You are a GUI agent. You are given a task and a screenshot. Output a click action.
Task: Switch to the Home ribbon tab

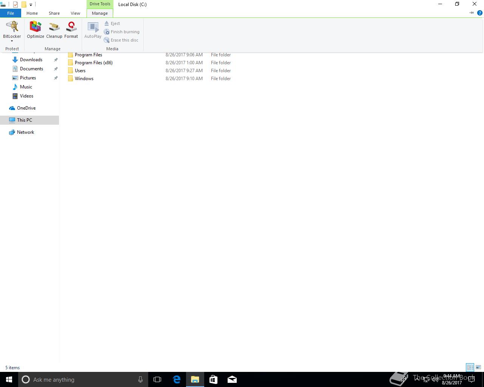point(32,13)
